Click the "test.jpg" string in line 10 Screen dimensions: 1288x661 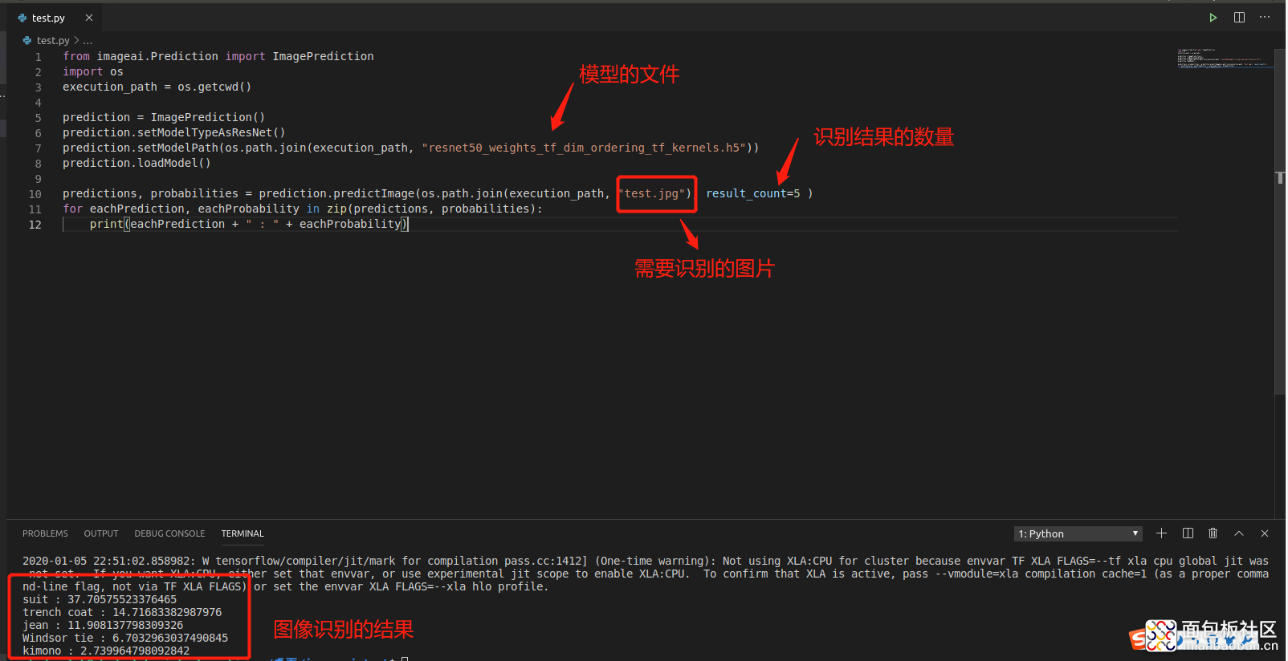(651, 193)
